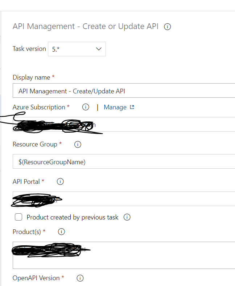Click the Resource Group input field
Viewport: 235px width, 286px height.
124,161
